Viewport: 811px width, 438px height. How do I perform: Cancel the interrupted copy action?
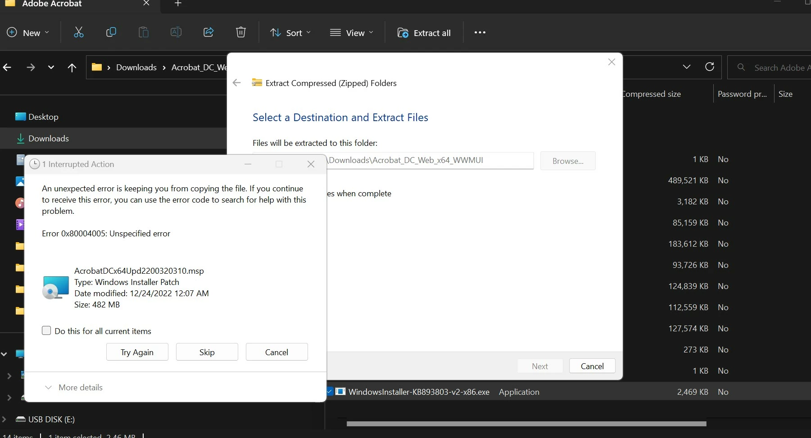pyautogui.click(x=277, y=352)
